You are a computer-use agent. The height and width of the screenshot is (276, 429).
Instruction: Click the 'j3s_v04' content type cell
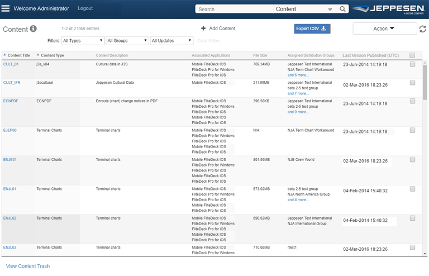(x=42, y=64)
